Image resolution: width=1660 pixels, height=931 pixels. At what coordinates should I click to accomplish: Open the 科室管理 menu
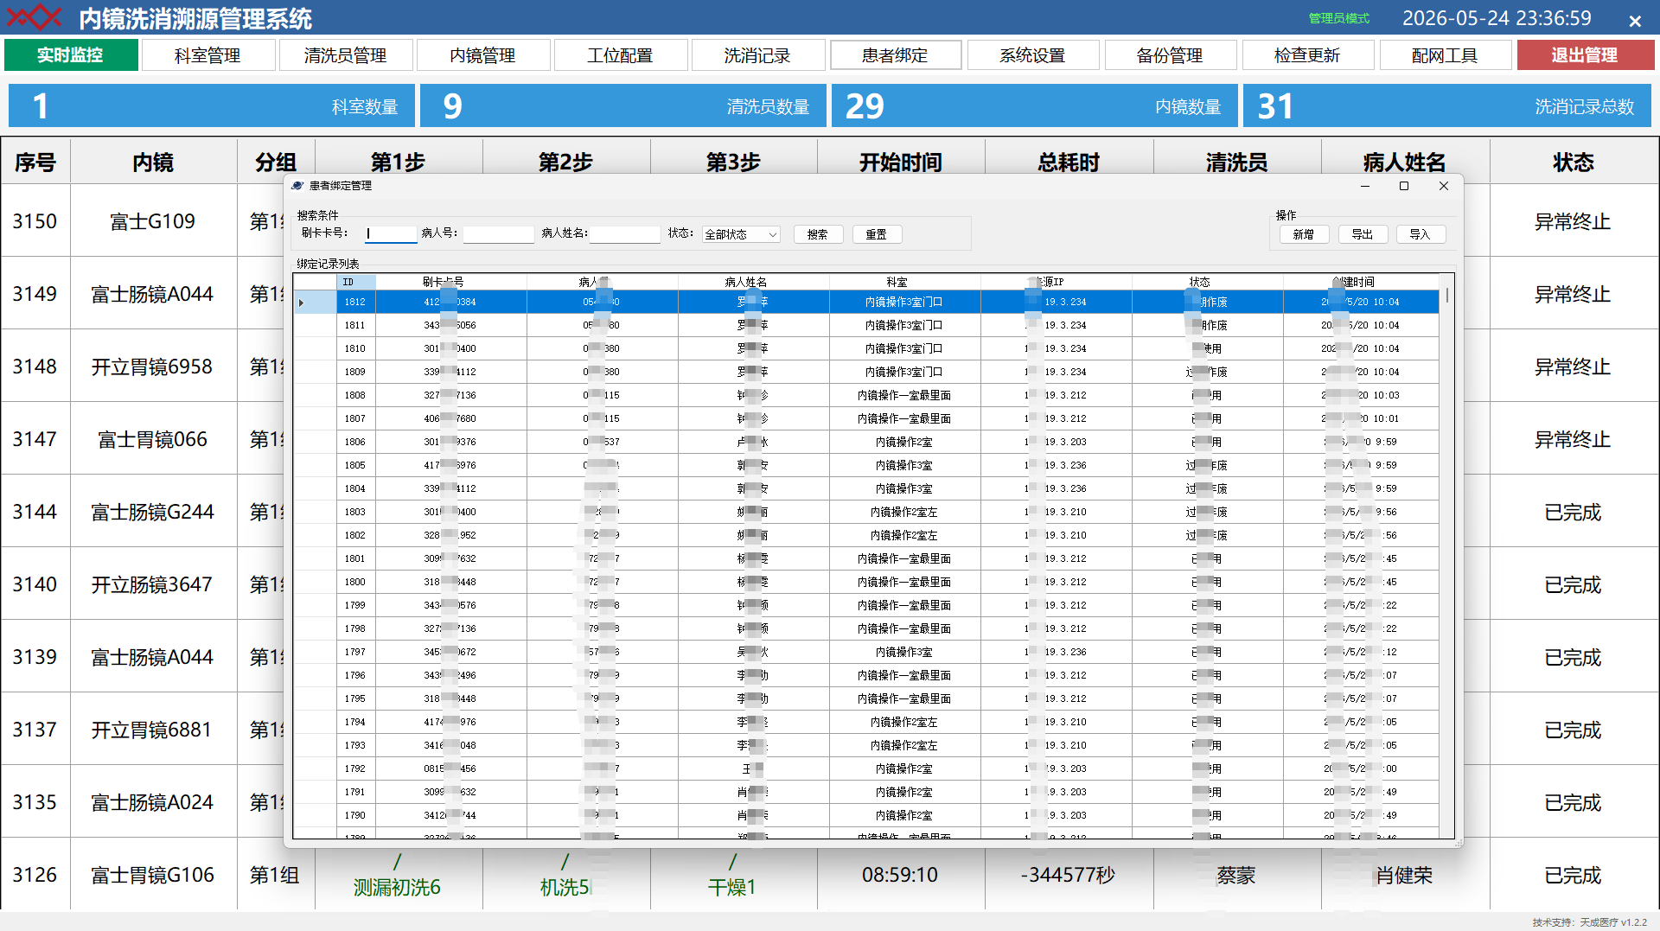tap(207, 55)
